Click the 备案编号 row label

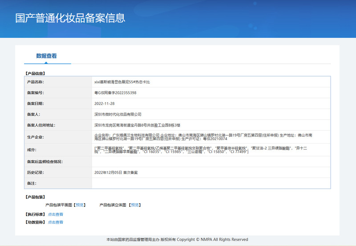[x=36, y=93]
